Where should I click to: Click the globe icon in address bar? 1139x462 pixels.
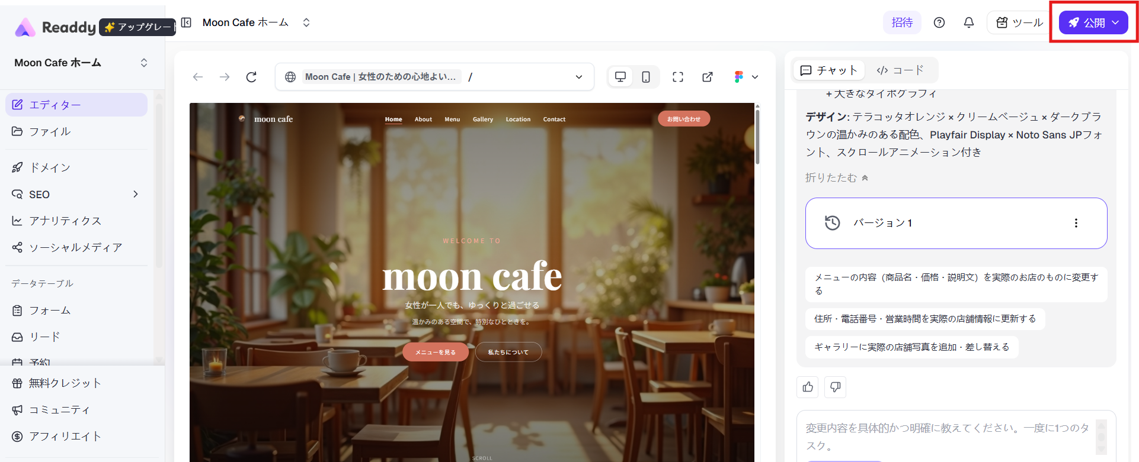[x=290, y=77]
